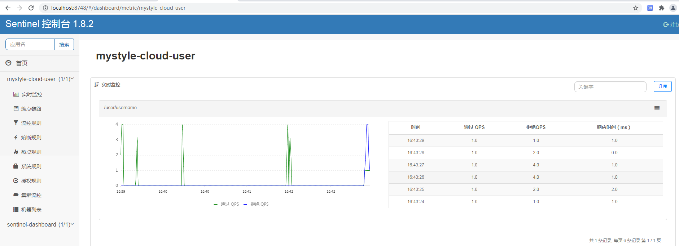Open the /user/username chart hamburger menu
The height and width of the screenshot is (246, 679).
pos(657,108)
